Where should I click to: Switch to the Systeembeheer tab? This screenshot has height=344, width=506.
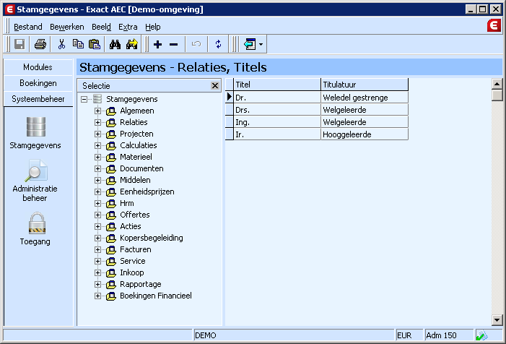38,99
